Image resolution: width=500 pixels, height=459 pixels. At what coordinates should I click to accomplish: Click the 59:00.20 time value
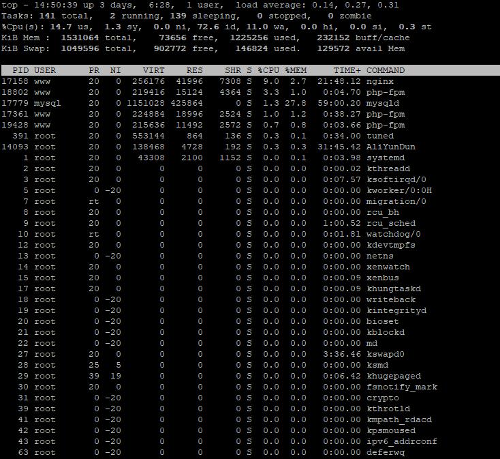coord(339,103)
